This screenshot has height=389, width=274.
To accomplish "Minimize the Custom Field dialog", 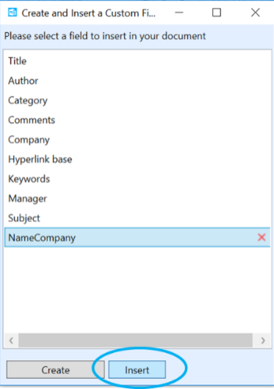I will coord(179,13).
